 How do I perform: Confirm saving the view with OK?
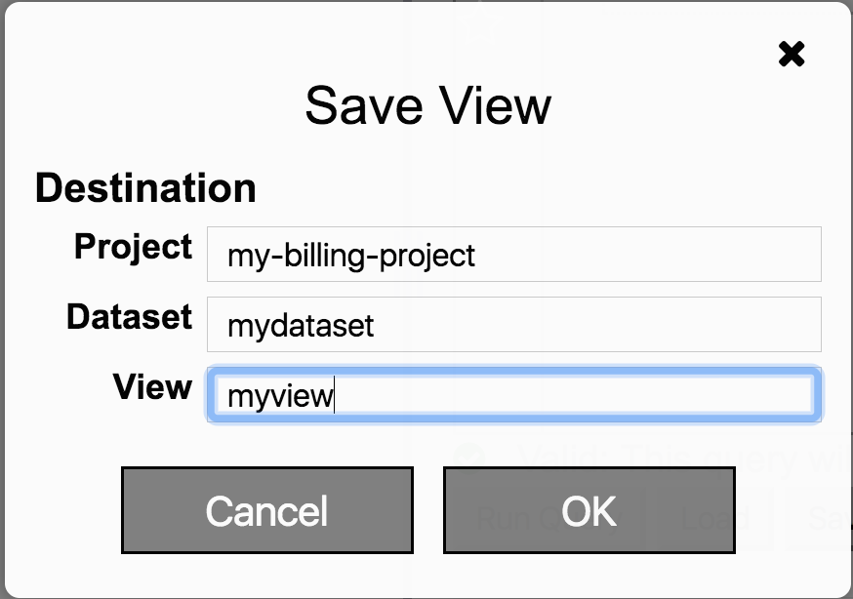pos(589,510)
